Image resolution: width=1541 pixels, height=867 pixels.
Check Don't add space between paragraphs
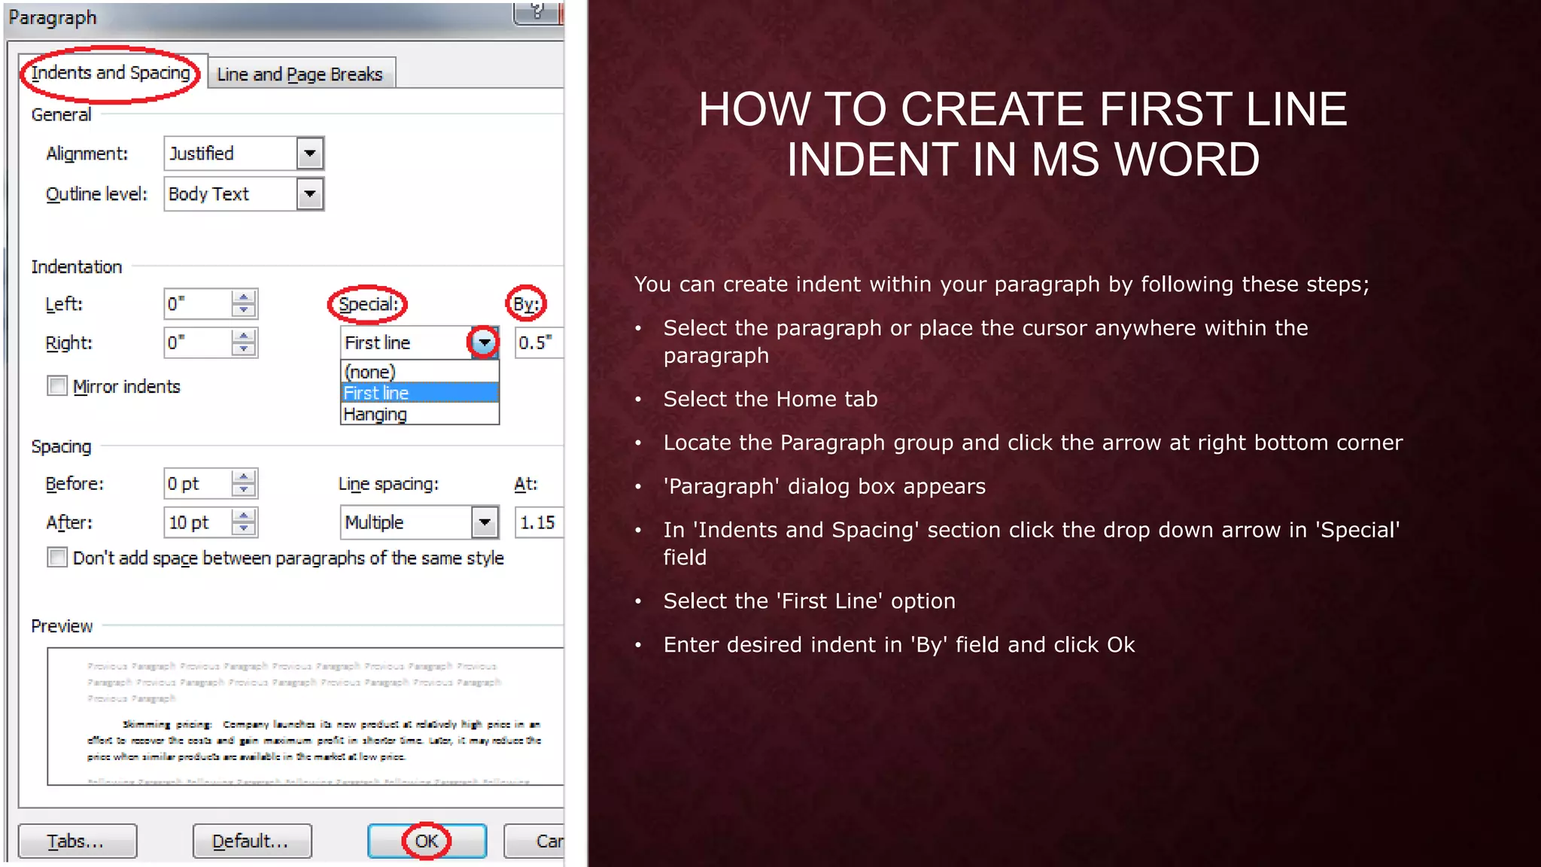tap(57, 558)
